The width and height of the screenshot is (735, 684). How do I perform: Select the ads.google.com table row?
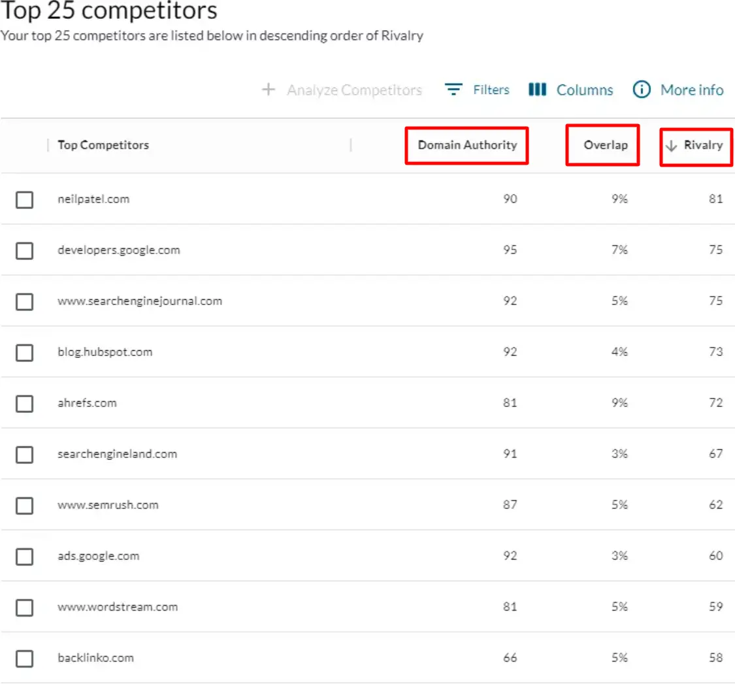pyautogui.click(x=99, y=556)
